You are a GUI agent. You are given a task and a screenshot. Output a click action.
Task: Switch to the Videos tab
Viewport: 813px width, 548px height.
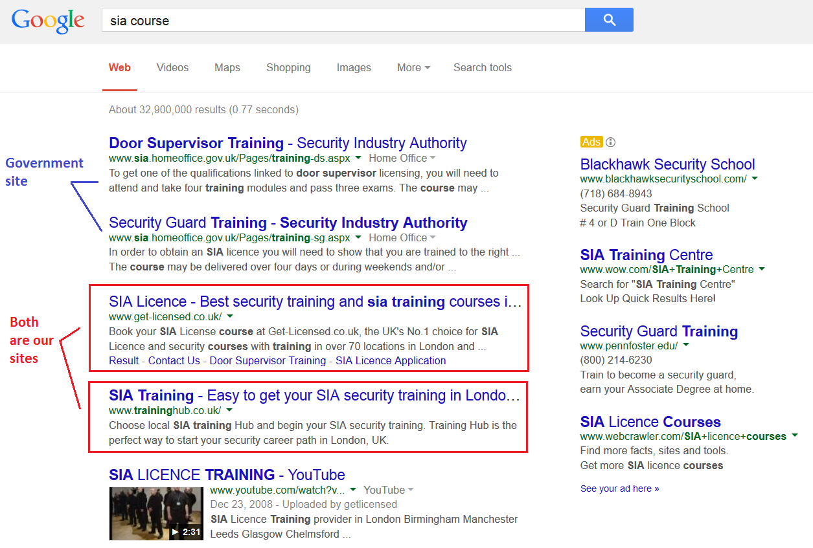(172, 67)
